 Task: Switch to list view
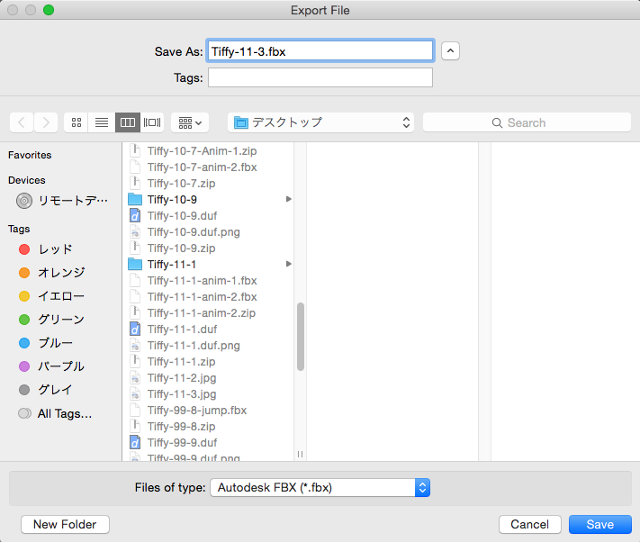102,122
